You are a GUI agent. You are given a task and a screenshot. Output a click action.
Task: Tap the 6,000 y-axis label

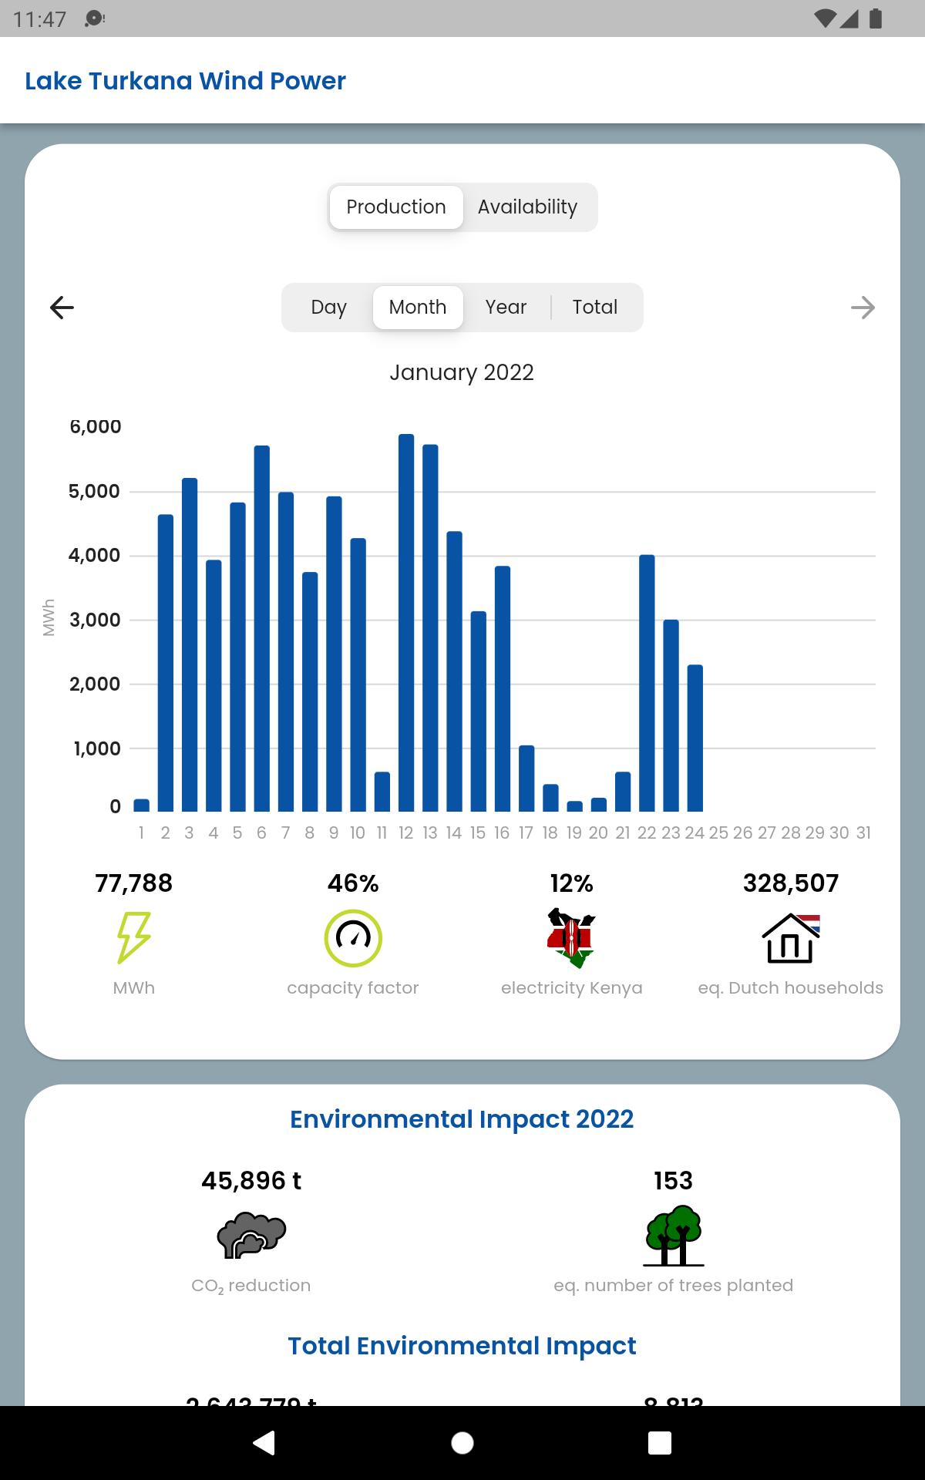[96, 427]
